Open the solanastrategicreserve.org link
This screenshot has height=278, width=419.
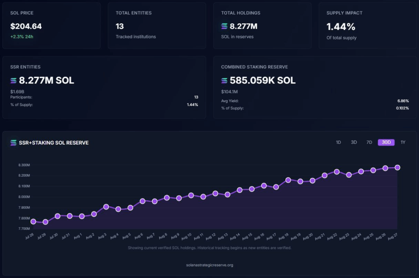pos(209,265)
